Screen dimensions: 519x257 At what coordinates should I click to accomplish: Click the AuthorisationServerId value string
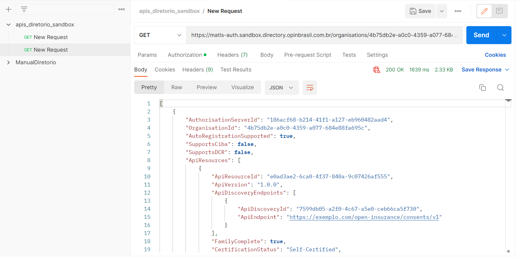tap(329, 120)
